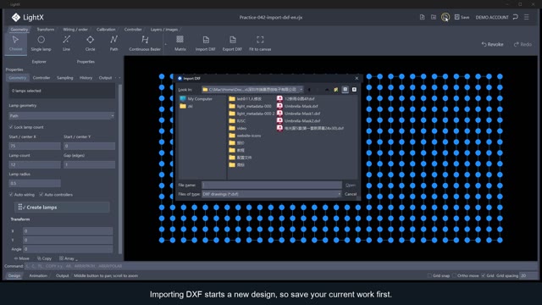
Task: Select the Single lamp tool
Action: coord(41,43)
